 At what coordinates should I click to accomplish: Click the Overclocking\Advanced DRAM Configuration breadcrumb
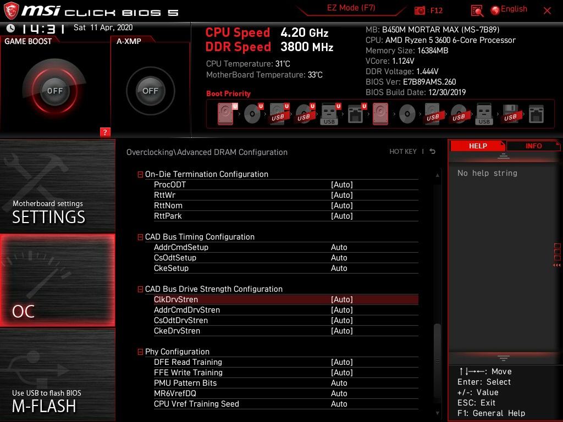pos(207,152)
